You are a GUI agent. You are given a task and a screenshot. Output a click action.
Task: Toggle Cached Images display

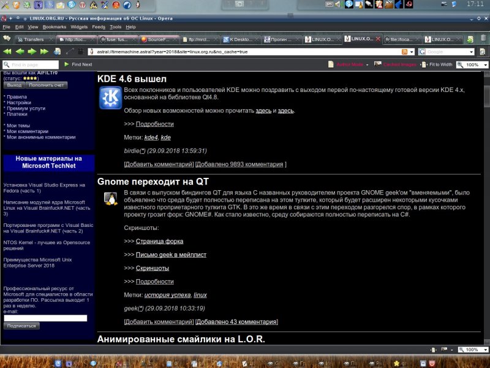(395, 64)
